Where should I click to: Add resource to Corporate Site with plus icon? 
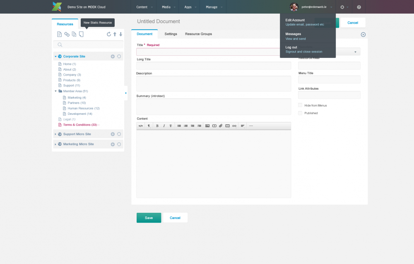pyautogui.click(x=113, y=56)
